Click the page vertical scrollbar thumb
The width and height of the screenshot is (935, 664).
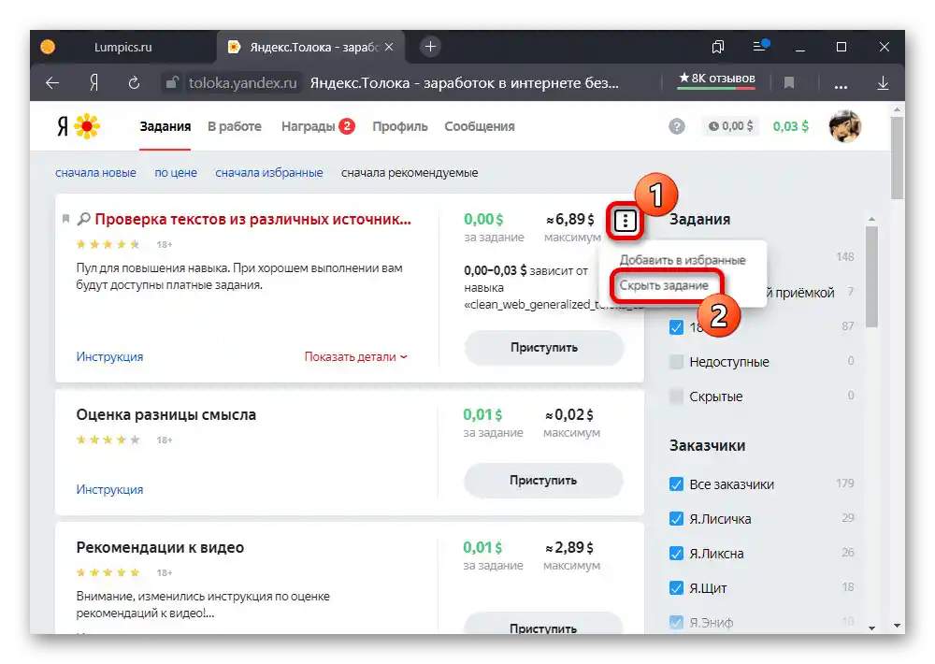[897, 158]
